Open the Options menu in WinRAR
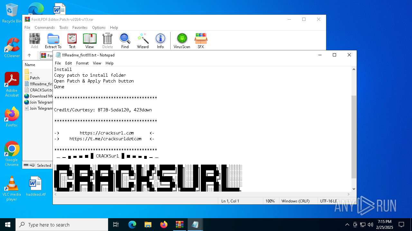The height and width of the screenshot is (231, 412). 99,28
